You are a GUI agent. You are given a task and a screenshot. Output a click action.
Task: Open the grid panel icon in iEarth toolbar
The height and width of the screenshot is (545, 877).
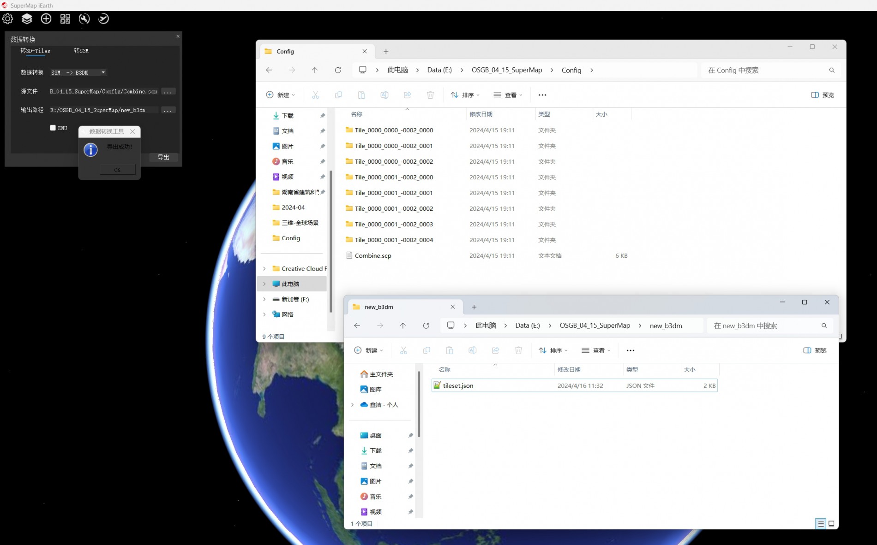65,19
